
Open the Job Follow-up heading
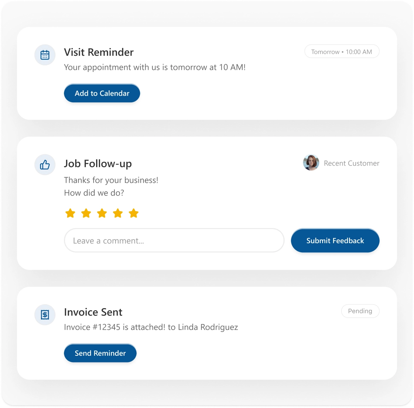(98, 164)
